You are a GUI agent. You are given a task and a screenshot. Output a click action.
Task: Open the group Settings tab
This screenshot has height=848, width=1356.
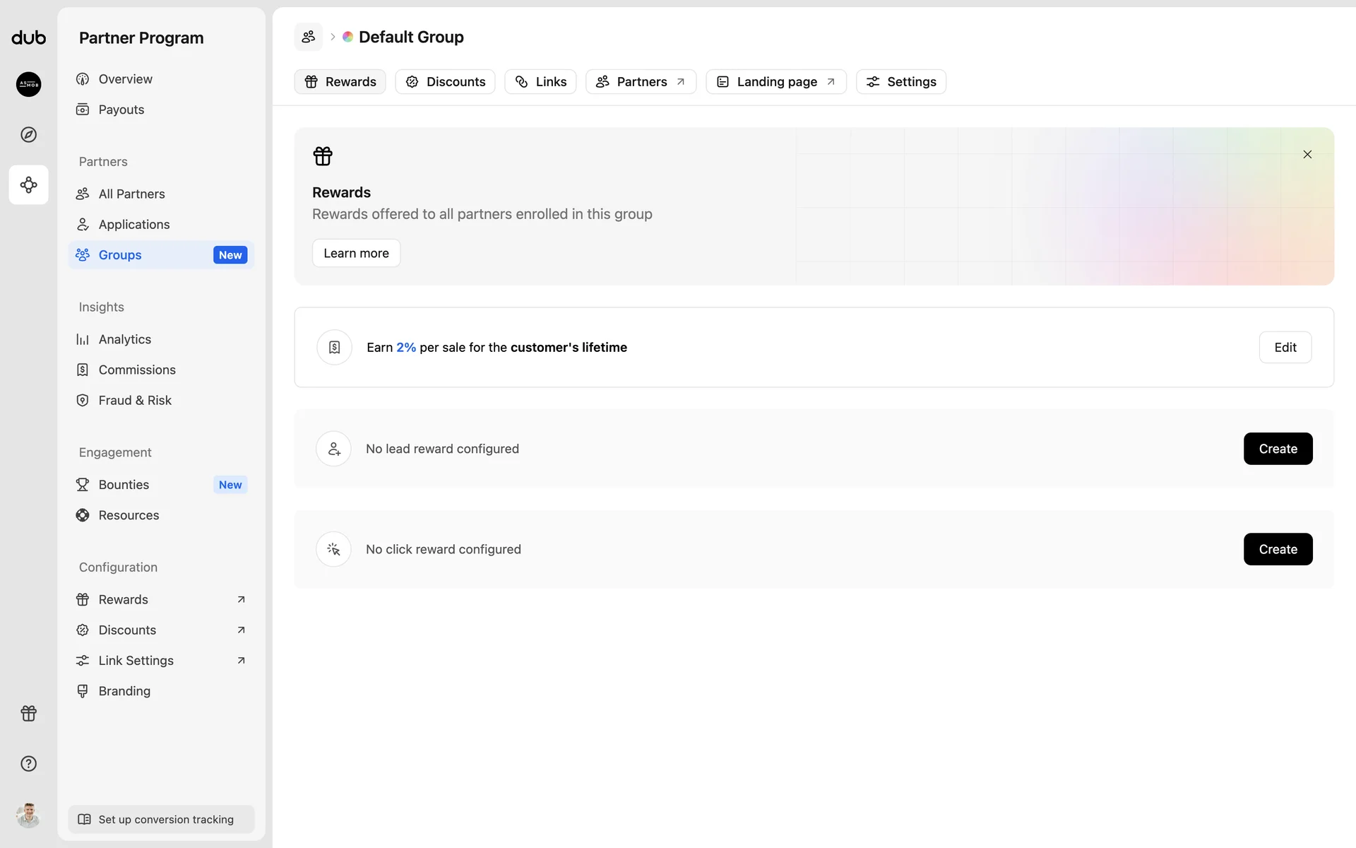(x=900, y=82)
